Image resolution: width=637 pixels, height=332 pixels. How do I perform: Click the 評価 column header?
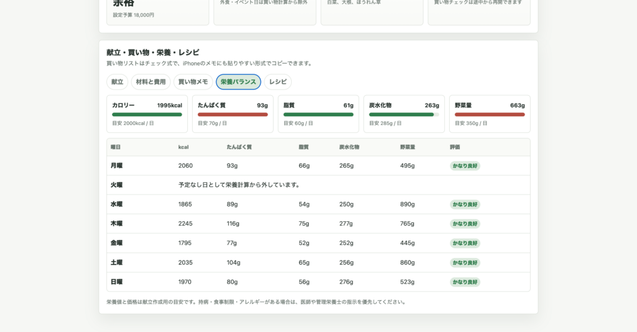click(455, 147)
